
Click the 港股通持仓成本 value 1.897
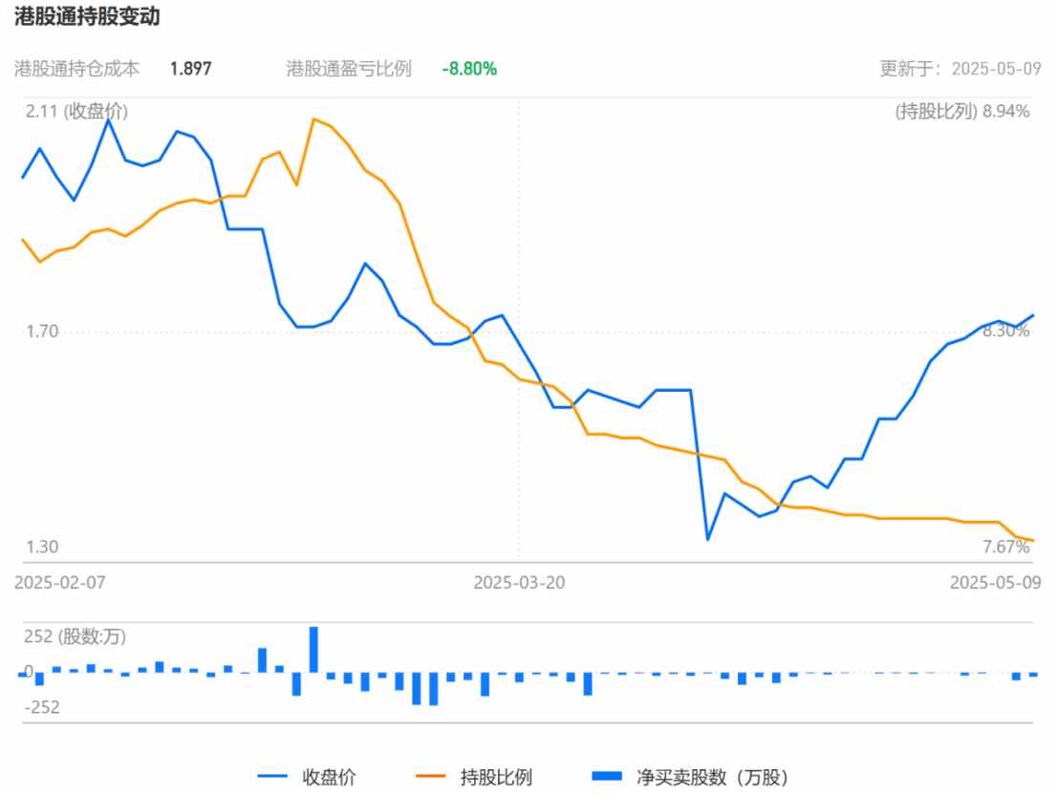point(190,69)
